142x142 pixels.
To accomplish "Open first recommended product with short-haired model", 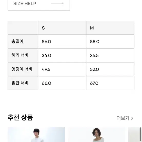I will (x=36, y=135).
